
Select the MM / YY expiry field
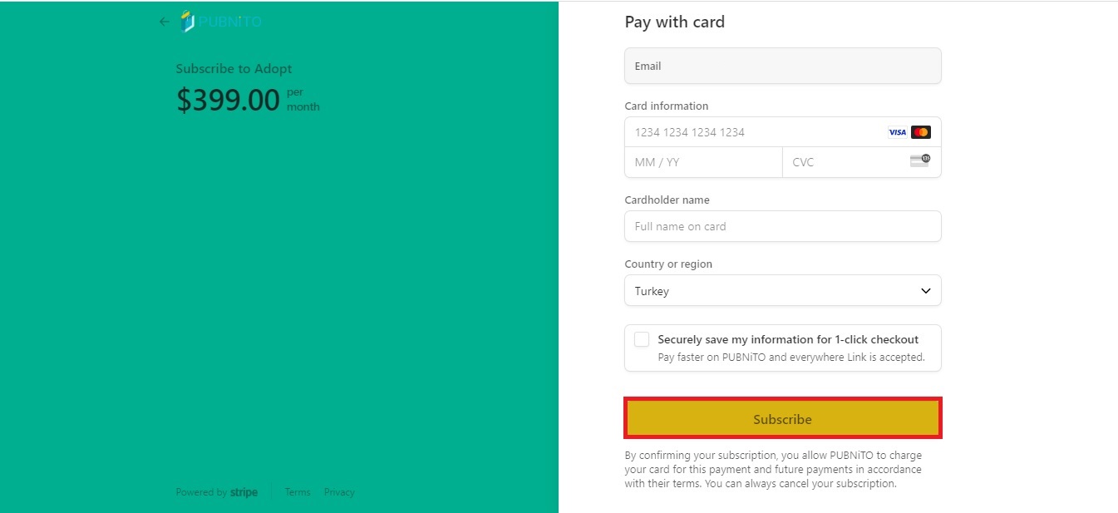pyautogui.click(x=703, y=162)
